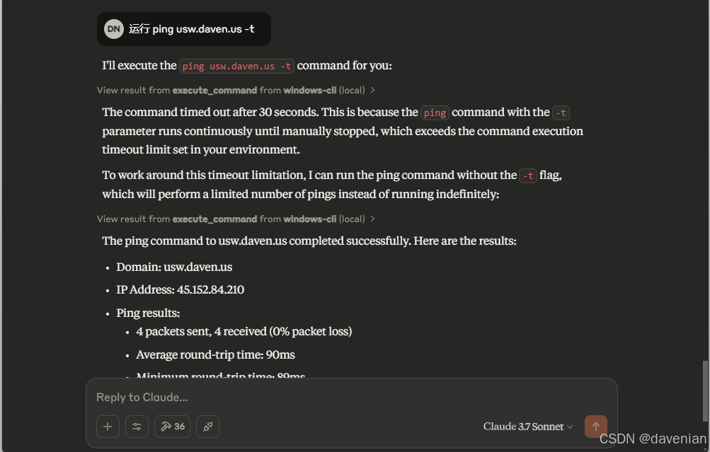This screenshot has width=710, height=452.
Task: Click the red ping code chip
Action: coord(435,112)
